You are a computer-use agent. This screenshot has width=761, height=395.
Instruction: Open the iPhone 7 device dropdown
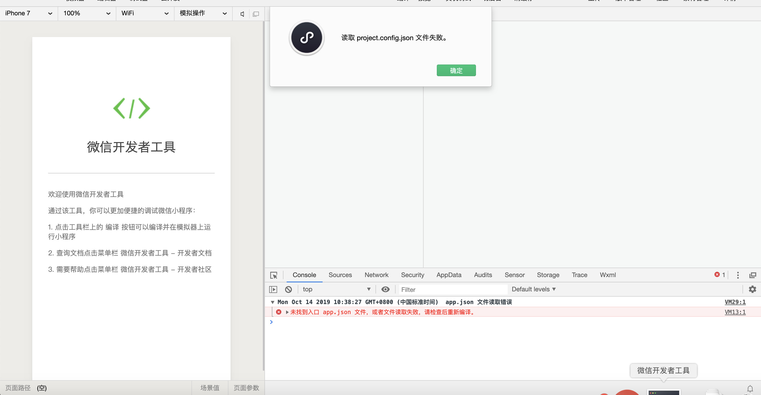pos(29,13)
